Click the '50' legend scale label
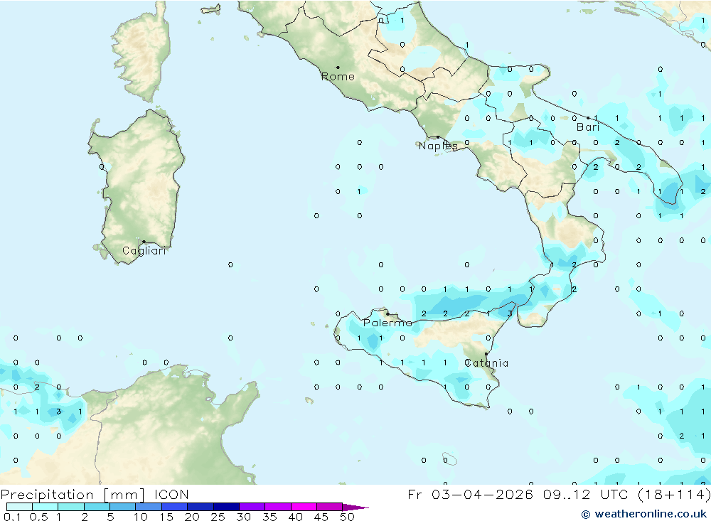 click(x=347, y=517)
